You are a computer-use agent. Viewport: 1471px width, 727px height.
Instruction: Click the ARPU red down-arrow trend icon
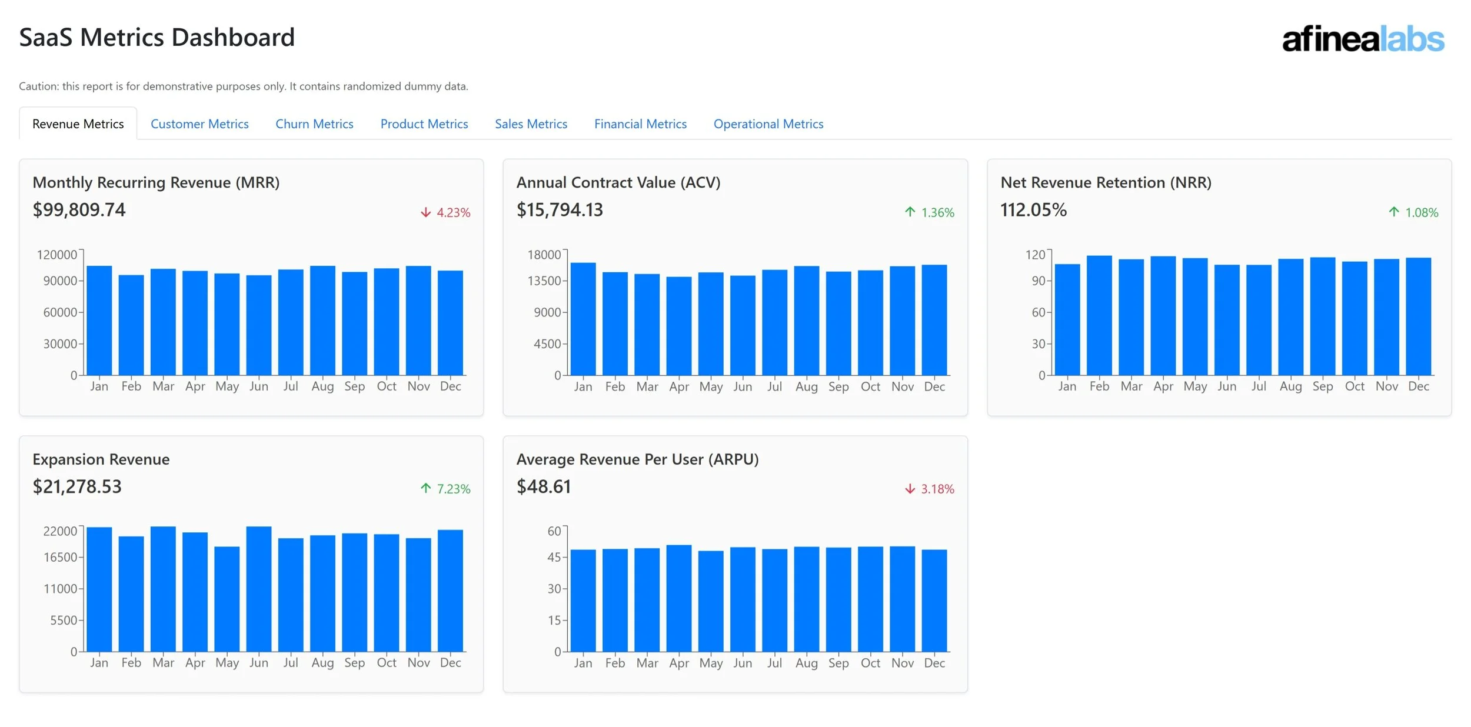point(910,489)
